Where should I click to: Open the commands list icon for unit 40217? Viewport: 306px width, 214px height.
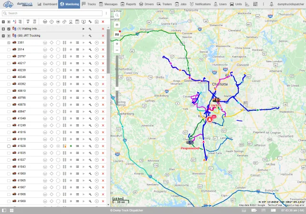(78, 63)
